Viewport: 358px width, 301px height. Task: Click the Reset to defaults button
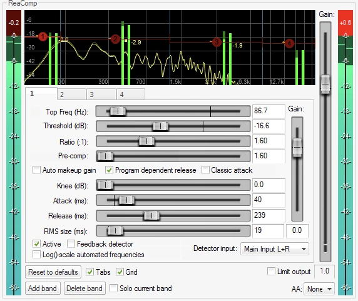pos(53,272)
